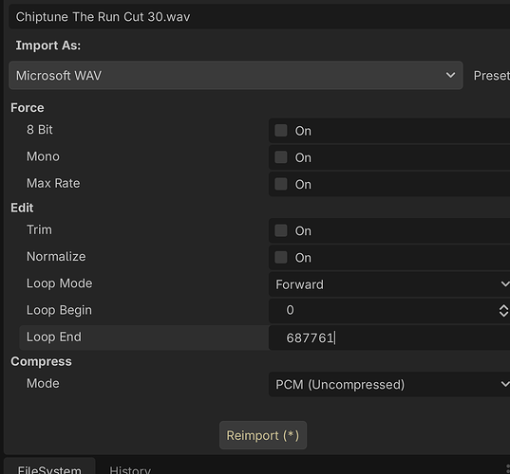This screenshot has width=510, height=474.
Task: Click the Chiptune The Run Cut 30.wav filename field
Action: (259, 16)
